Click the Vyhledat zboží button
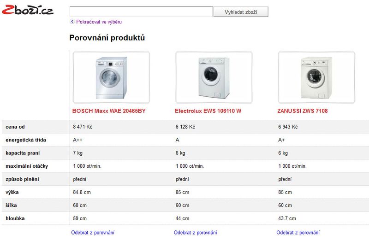Viewport: 369px width, 241px height. pos(241,12)
